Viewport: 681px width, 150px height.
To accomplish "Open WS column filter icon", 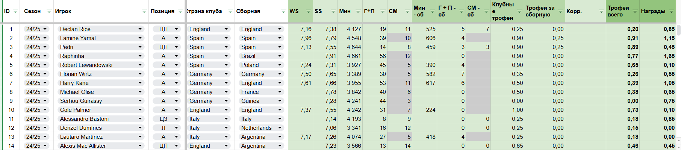I will [308, 11].
